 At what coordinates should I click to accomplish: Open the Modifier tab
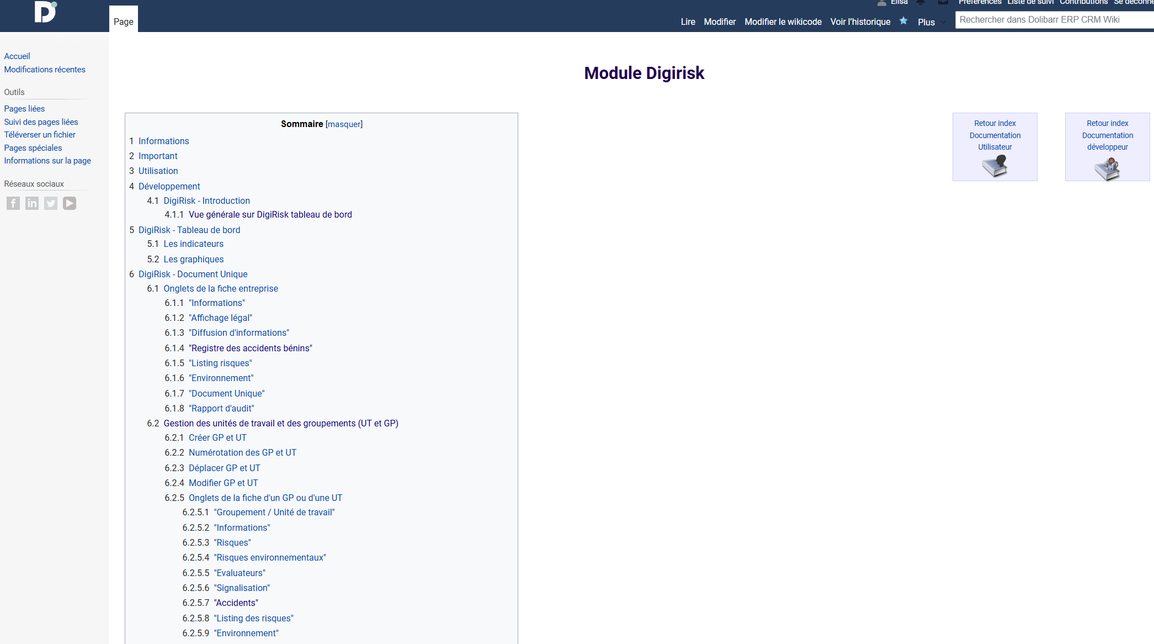720,22
